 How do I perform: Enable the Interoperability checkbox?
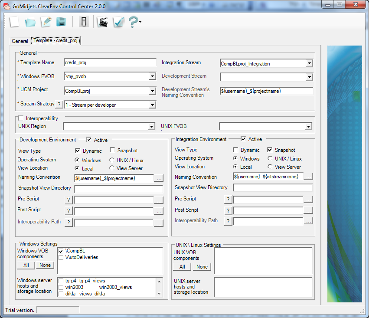[x=21, y=118]
